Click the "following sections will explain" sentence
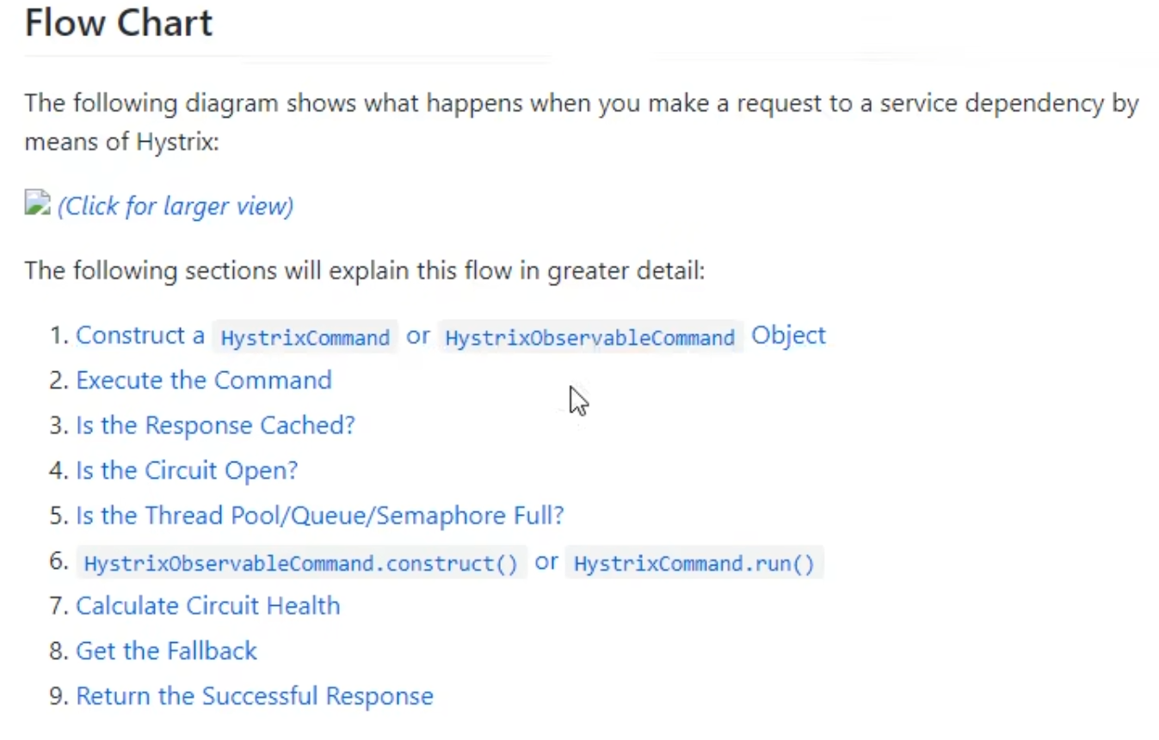Viewport: 1159px width, 740px height. [365, 271]
